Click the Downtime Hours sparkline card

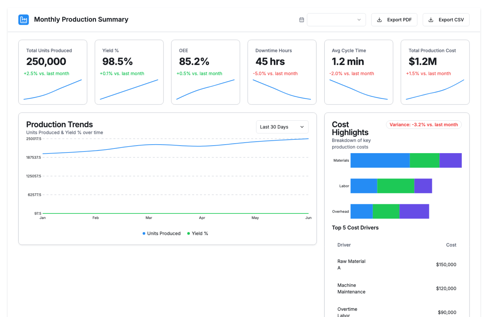click(282, 89)
